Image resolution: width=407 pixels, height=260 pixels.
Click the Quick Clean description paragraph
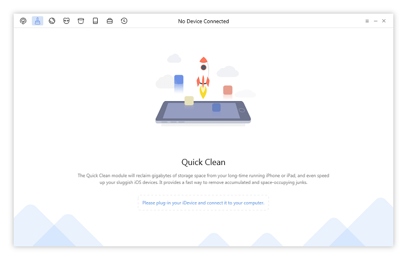[203, 179]
